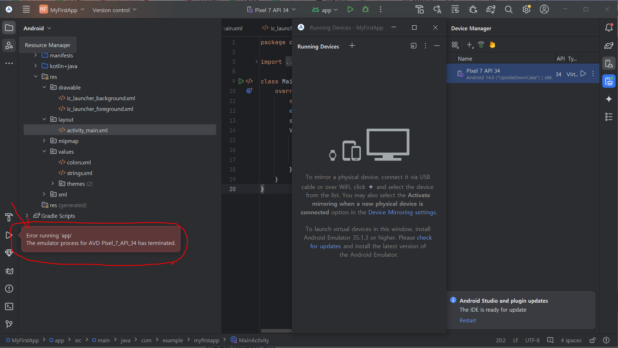Image resolution: width=618 pixels, height=348 pixels.
Task: Change UTF-8 file encoding in status bar
Action: tap(532, 341)
